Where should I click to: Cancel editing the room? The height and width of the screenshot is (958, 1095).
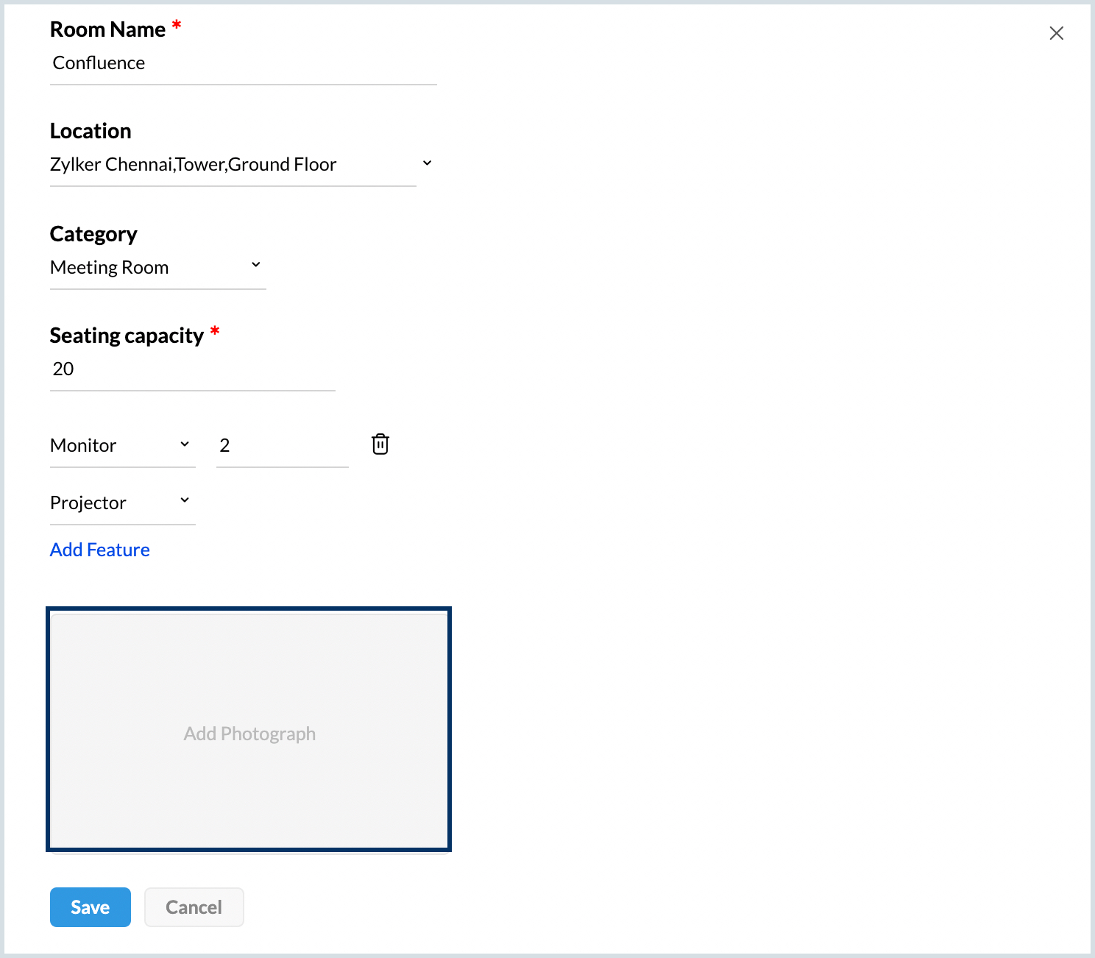click(x=194, y=907)
